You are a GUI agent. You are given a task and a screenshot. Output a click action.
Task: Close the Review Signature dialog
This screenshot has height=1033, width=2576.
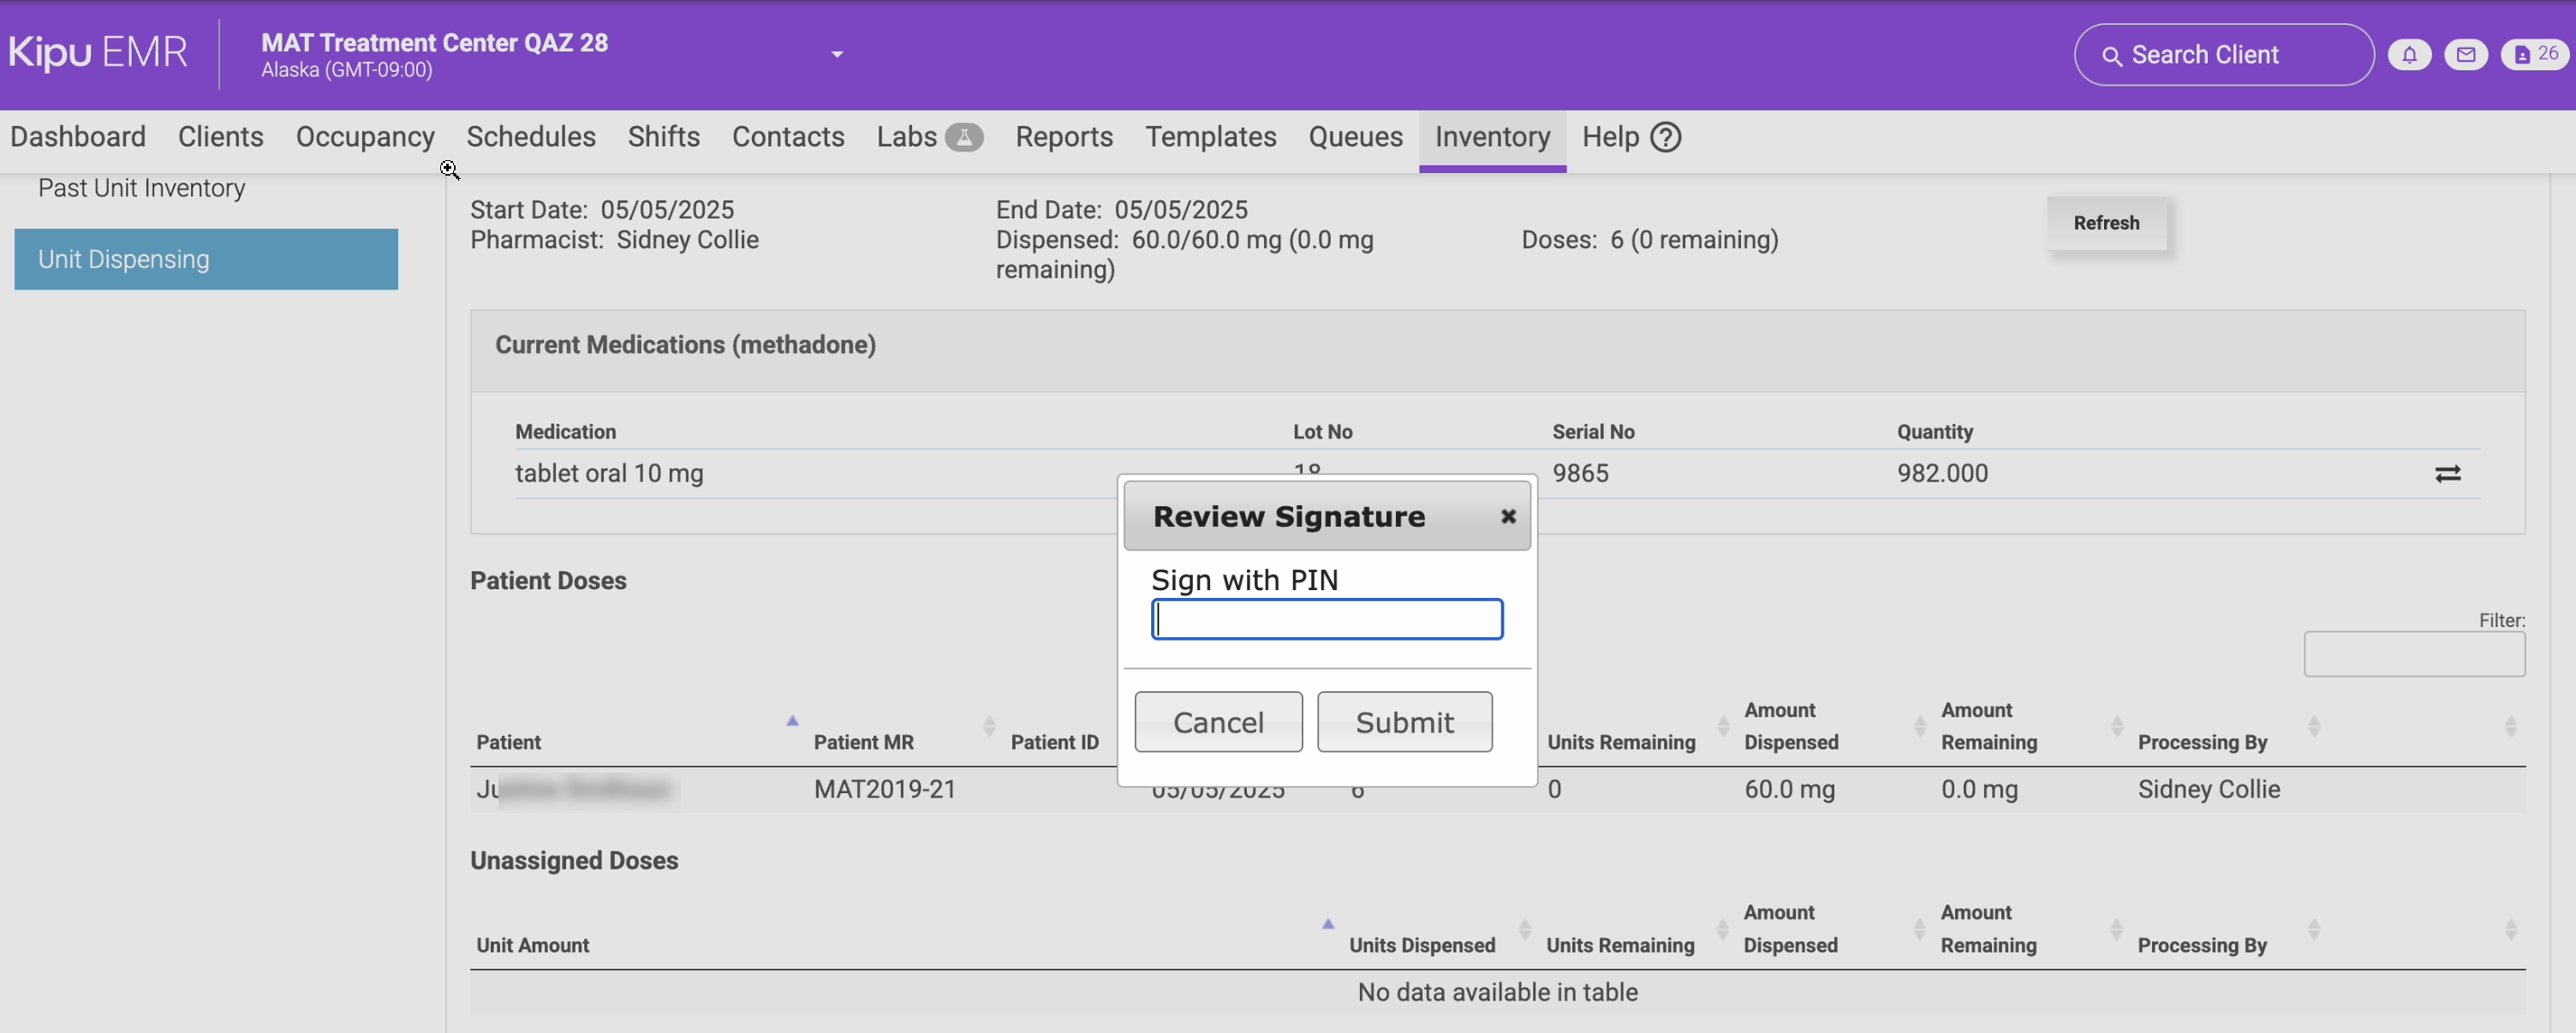click(1507, 516)
